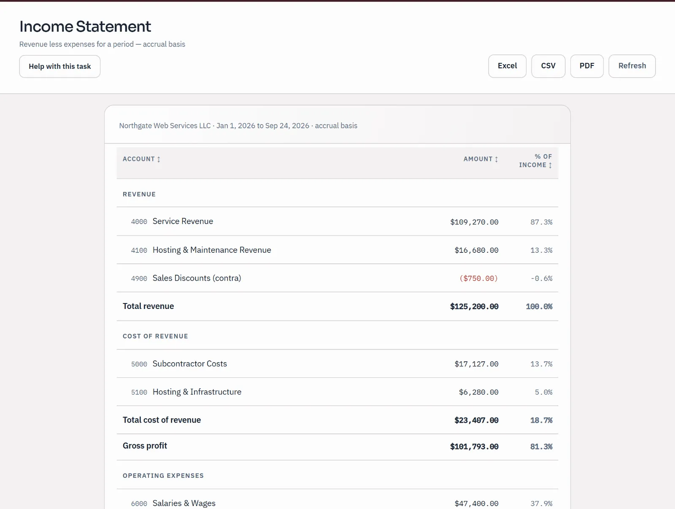
Task: Click the 87.3% percentage value
Action: (x=541, y=222)
